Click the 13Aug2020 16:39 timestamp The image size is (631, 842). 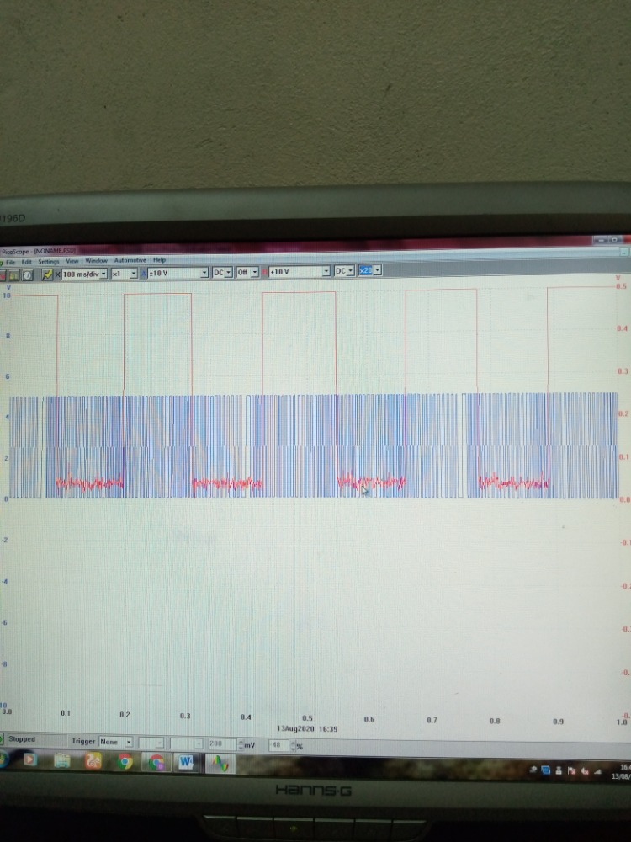click(x=307, y=729)
